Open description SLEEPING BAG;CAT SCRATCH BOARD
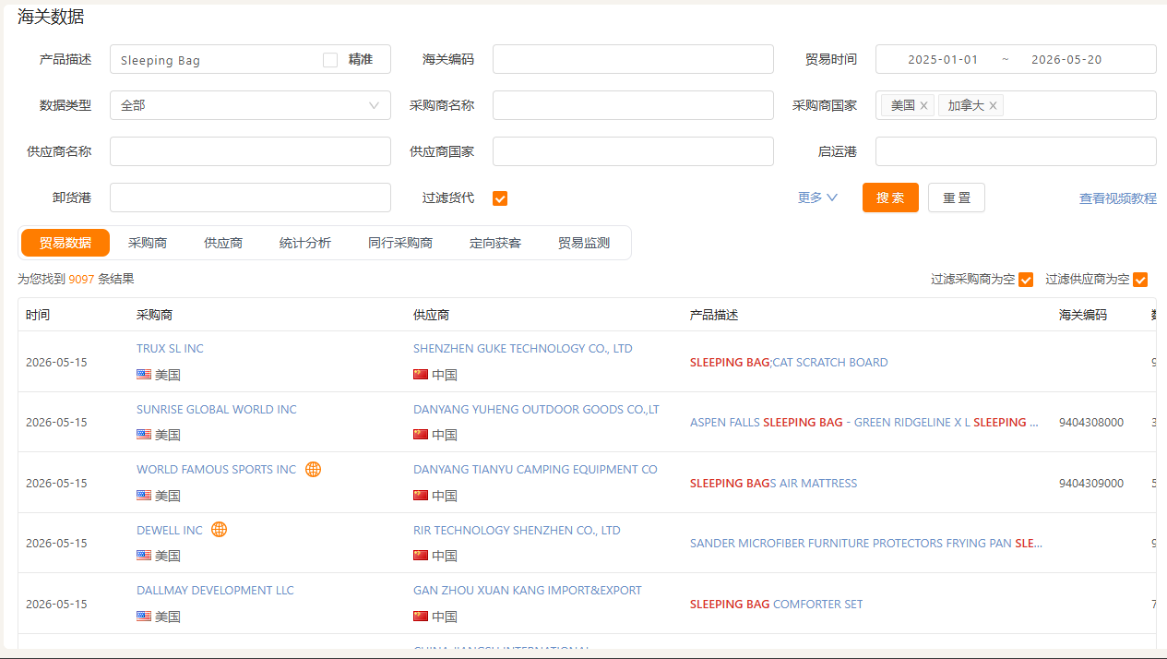 [x=789, y=363]
